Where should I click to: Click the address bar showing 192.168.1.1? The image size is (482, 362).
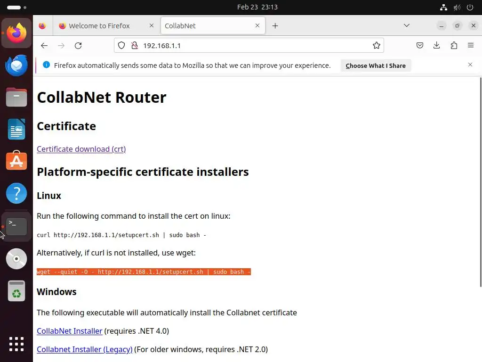click(249, 46)
